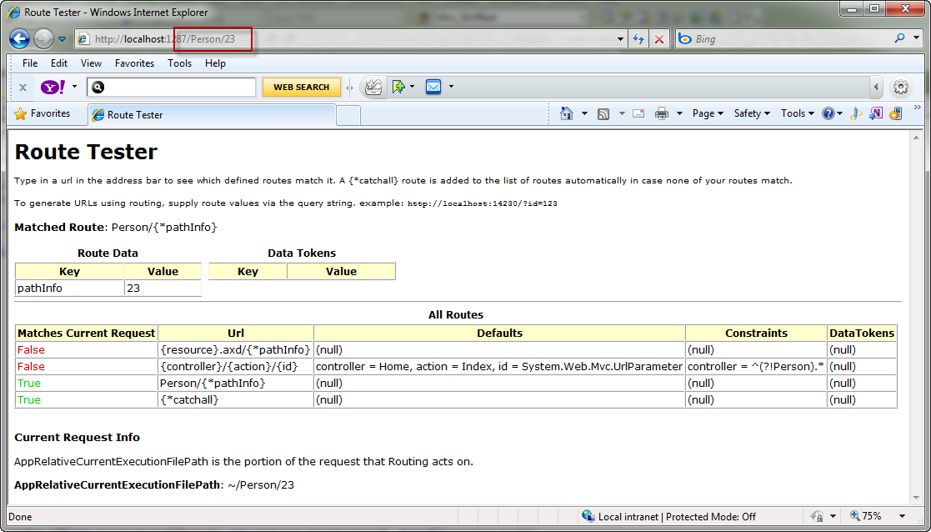This screenshot has width=931, height=532.
Task: Open the search provider dropdown arrow
Action: click(x=914, y=39)
